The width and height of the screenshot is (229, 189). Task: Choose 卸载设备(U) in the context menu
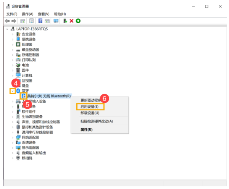tap(89, 113)
